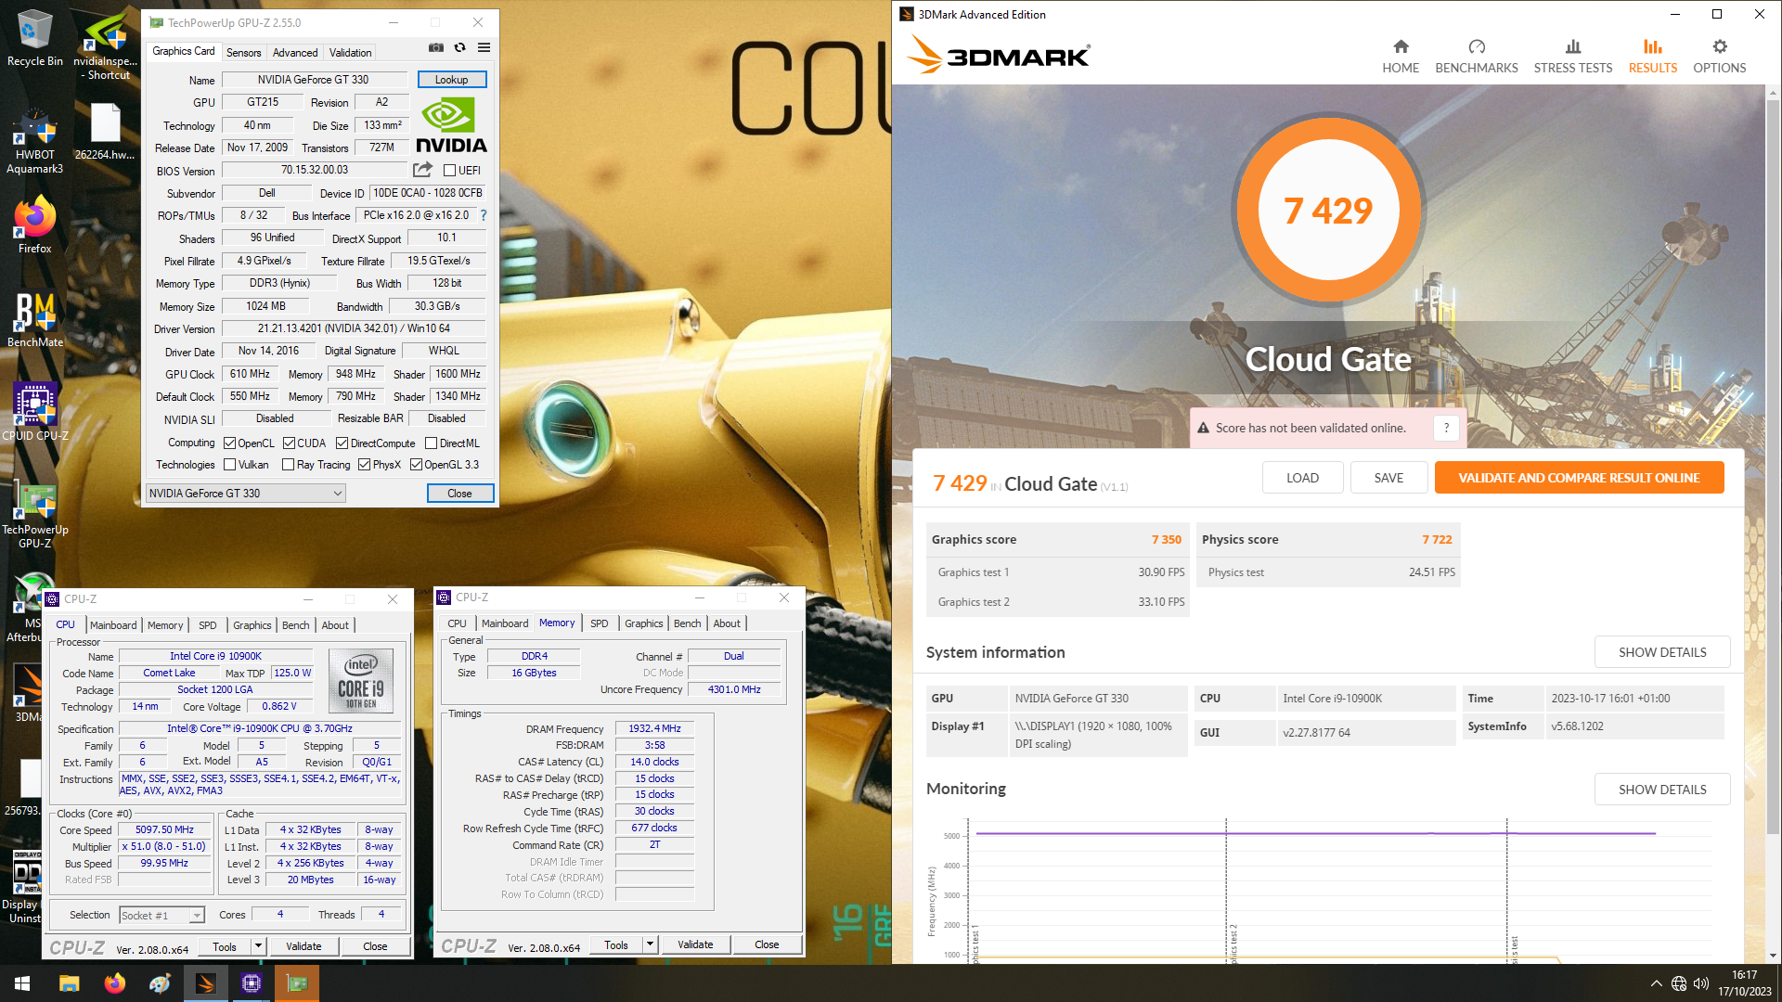Open SPD tab in Memory CPU-Z window
The height and width of the screenshot is (1002, 1782).
600,623
